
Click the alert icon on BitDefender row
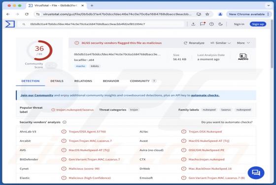(x=64, y=159)
